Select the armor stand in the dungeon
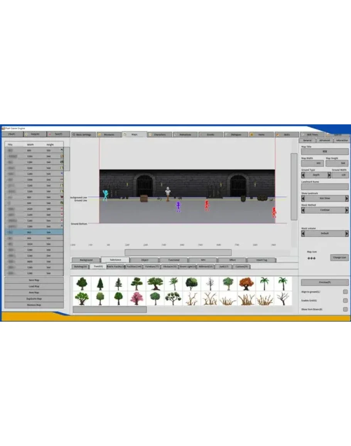The width and height of the screenshot is (351, 446). coord(168,193)
